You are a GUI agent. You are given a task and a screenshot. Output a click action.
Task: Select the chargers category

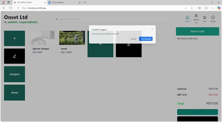tap(14, 74)
